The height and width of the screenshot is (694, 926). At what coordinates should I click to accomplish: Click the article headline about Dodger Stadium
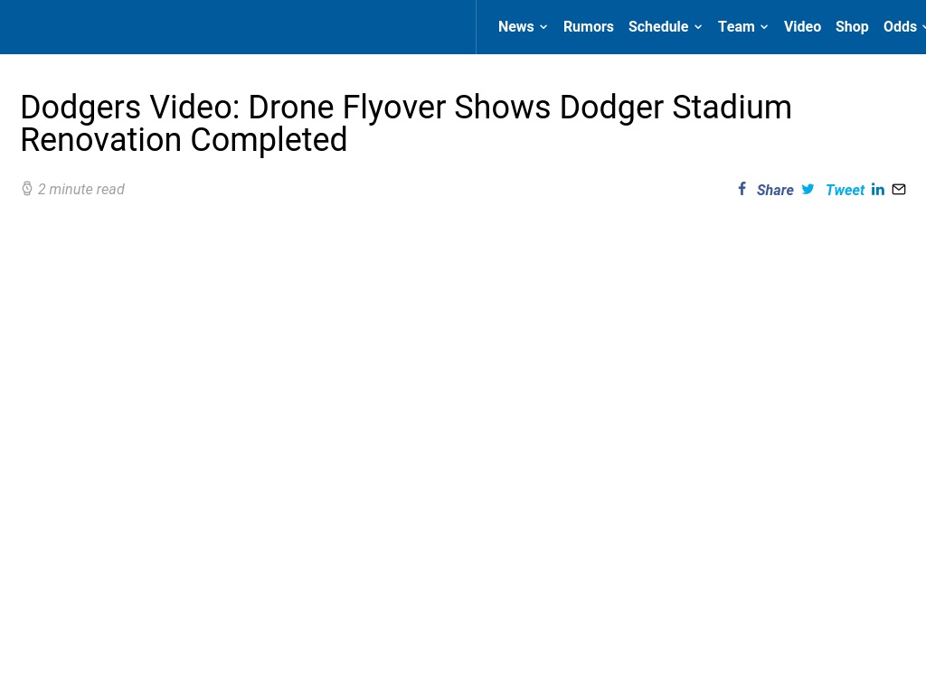406,123
